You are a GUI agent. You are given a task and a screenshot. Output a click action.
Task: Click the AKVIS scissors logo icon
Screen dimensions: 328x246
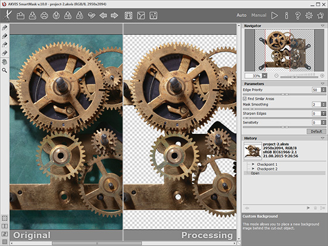point(8,15)
